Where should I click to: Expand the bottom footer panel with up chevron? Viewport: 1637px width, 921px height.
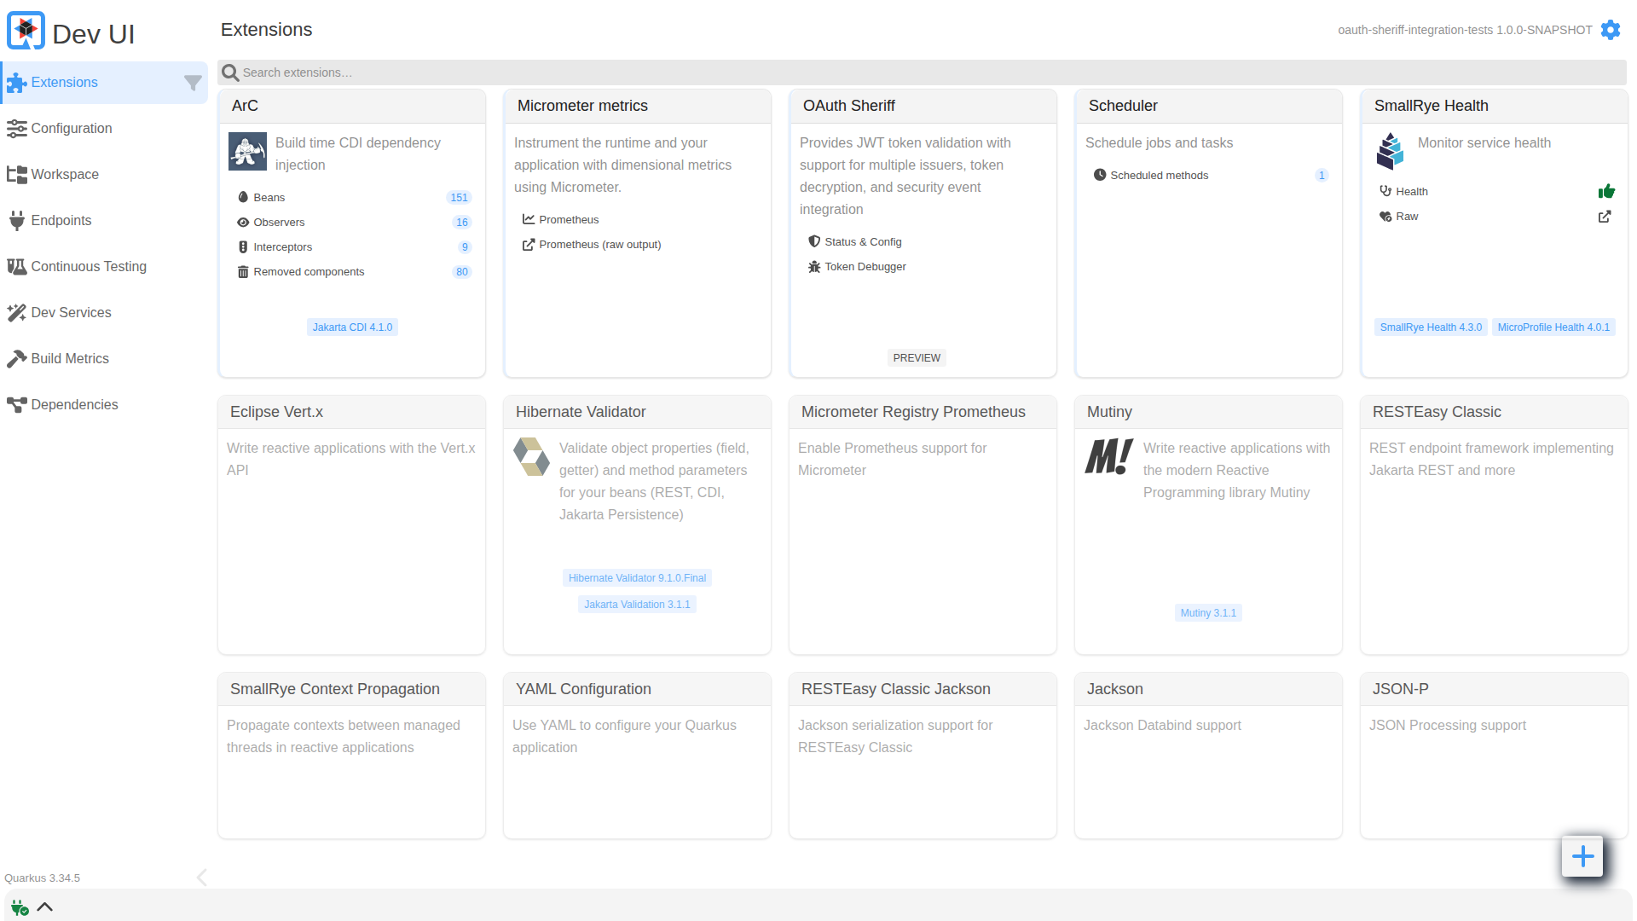coord(45,907)
